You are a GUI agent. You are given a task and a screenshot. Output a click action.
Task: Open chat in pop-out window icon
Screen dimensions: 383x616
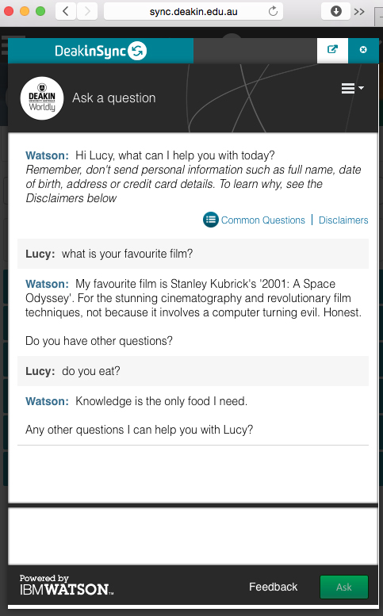tap(332, 50)
